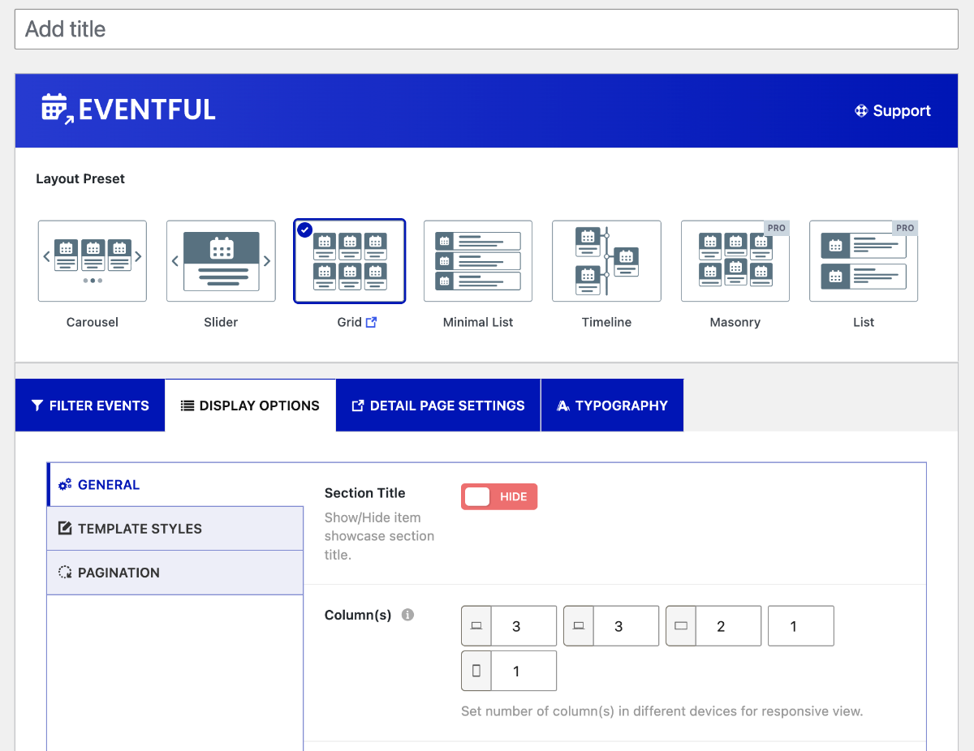The image size is (974, 751).
Task: Click the tablet column field showing 2
Action: pos(728,626)
